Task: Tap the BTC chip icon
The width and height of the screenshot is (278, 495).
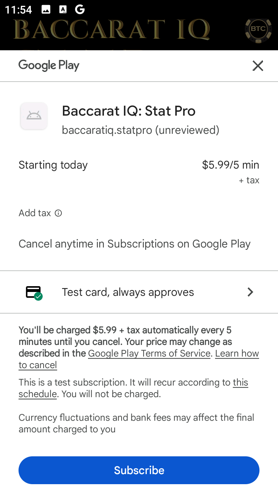Action: (x=258, y=29)
